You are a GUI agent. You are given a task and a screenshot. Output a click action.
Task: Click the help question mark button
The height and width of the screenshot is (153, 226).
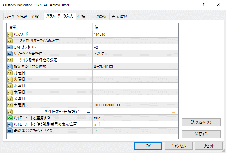point(204,5)
